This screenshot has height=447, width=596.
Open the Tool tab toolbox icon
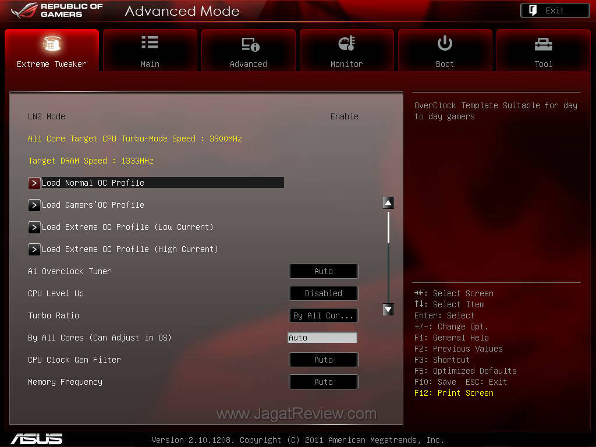543,44
